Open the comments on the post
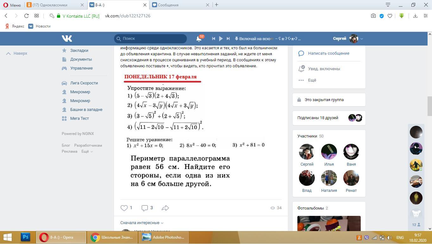Image resolution: width=432 pixels, height=244 pixels. tap(147, 208)
